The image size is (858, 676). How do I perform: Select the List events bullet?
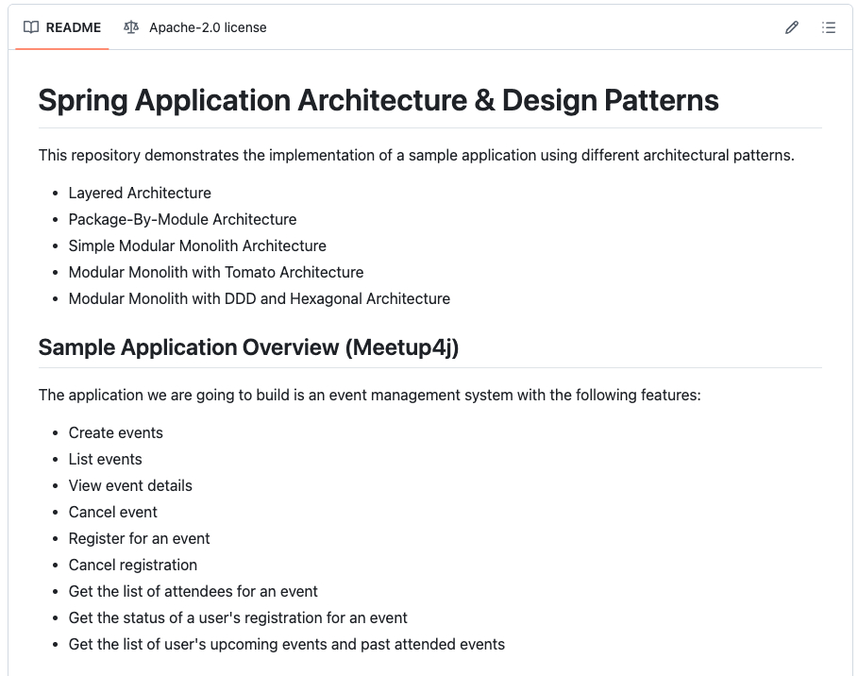coord(106,459)
